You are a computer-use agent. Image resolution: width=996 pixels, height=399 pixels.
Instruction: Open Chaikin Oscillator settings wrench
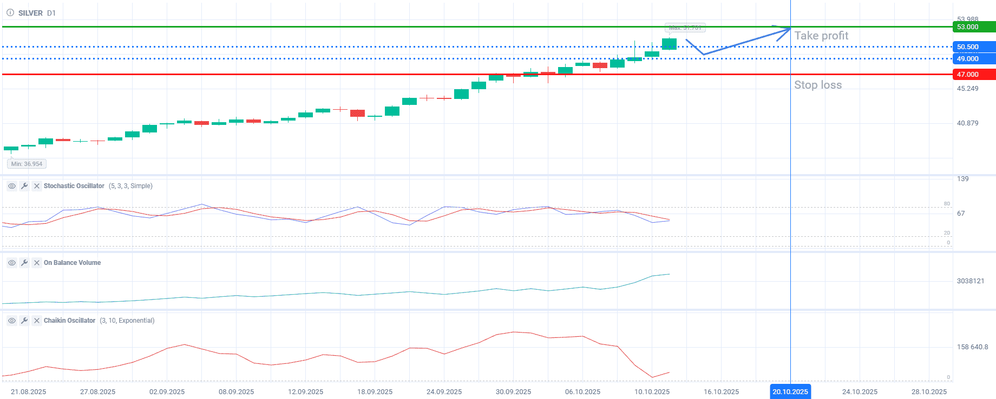coord(24,321)
